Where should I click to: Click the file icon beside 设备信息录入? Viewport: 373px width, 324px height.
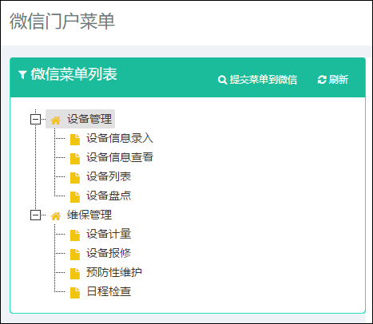pyautogui.click(x=75, y=140)
